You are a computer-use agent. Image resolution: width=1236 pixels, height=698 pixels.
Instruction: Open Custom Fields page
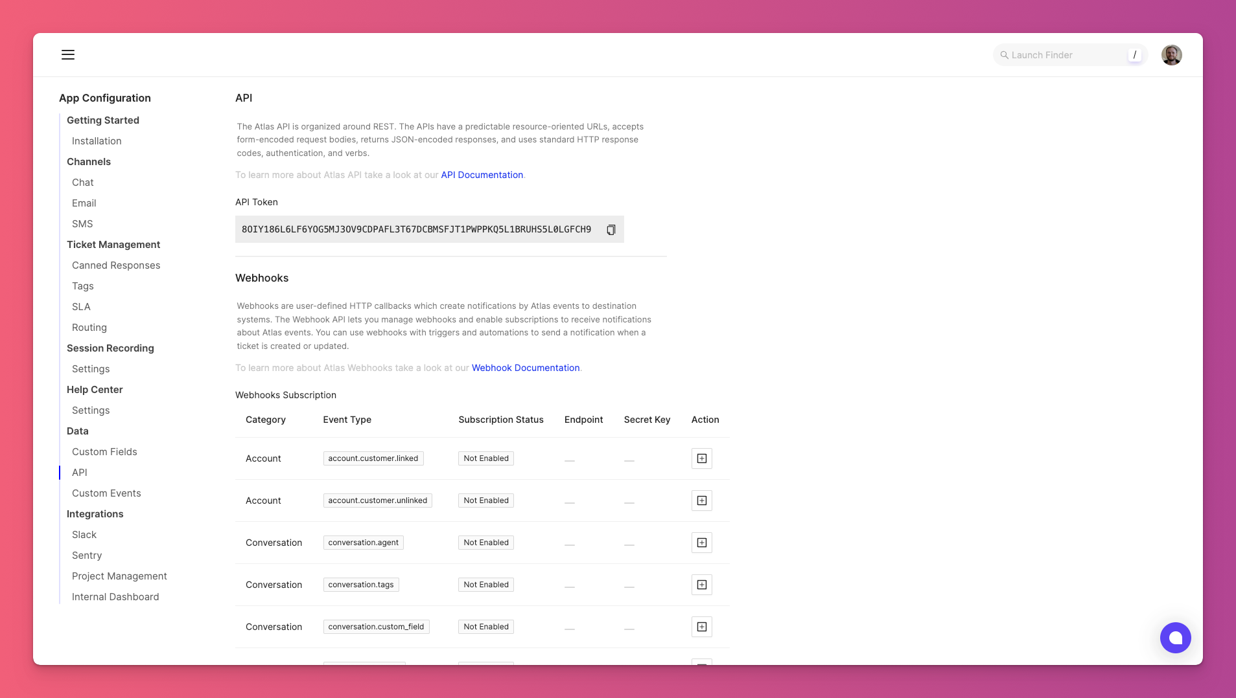click(x=104, y=452)
